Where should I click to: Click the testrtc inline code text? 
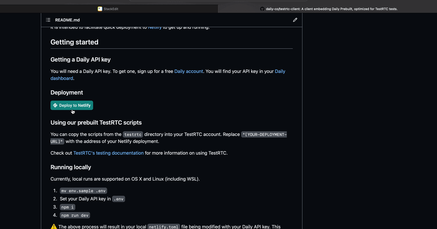tap(133, 134)
